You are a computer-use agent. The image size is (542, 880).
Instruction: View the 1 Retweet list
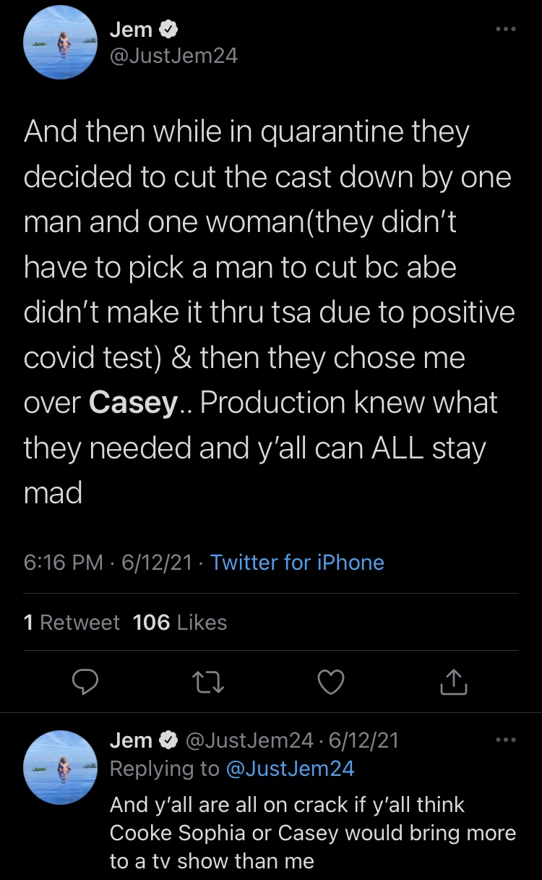pyautogui.click(x=72, y=623)
